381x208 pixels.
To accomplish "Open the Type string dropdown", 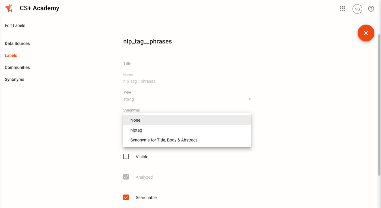I will tap(187, 99).
